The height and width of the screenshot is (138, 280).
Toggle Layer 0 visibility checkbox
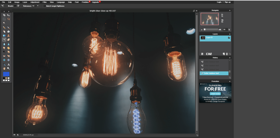pyautogui.click(x=229, y=38)
